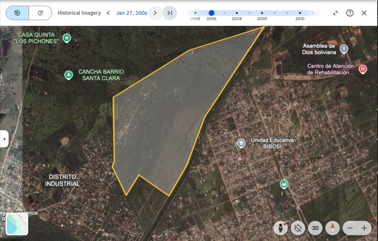This screenshot has height=241, width=378.
Task: Zoom out using the minus button
Action: pos(350,228)
